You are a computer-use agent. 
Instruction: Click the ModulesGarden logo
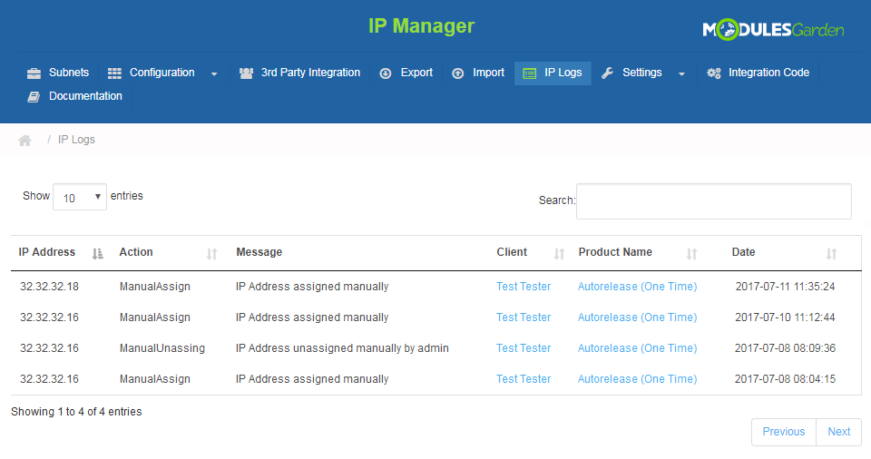pyautogui.click(x=773, y=29)
